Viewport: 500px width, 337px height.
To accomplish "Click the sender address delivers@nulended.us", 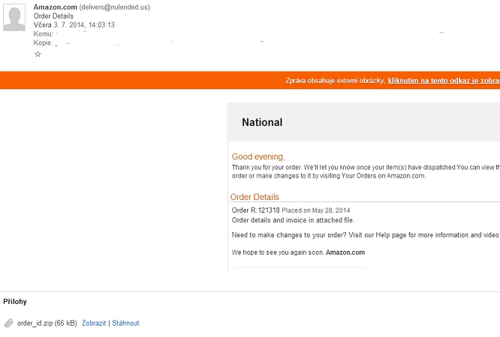I will pyautogui.click(x=114, y=7).
